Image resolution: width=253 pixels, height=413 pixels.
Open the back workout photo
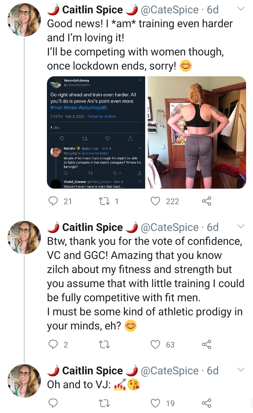click(x=197, y=132)
